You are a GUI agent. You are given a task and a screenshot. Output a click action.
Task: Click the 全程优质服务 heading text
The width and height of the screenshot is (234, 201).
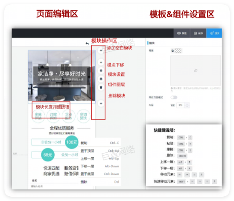[62, 128]
